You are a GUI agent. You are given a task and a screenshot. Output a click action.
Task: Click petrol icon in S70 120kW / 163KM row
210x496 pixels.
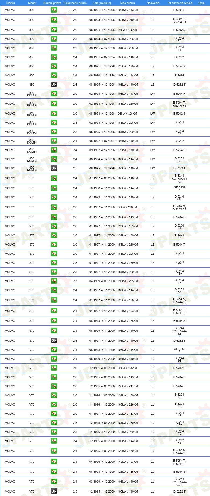[x=54, y=226]
